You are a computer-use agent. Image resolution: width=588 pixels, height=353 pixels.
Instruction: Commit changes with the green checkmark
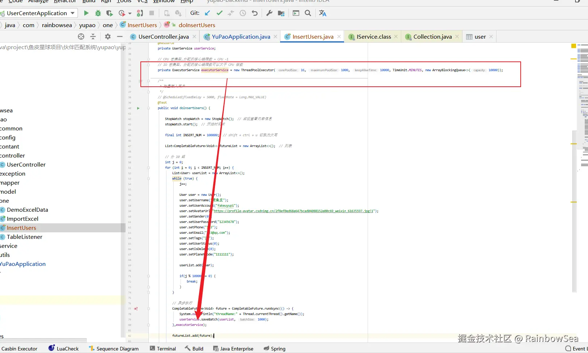(x=219, y=13)
